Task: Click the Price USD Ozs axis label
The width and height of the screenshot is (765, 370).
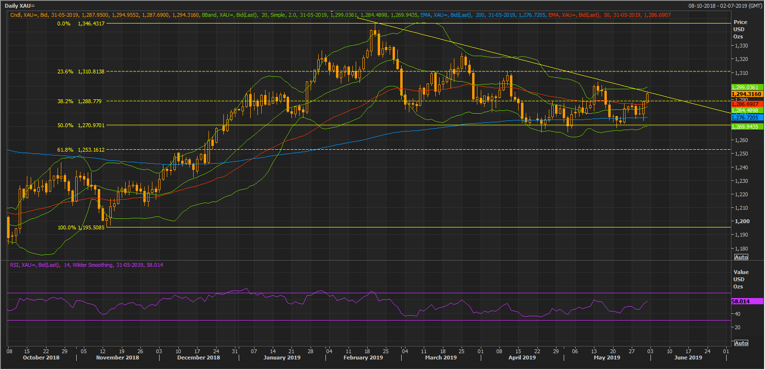Action: [x=740, y=29]
